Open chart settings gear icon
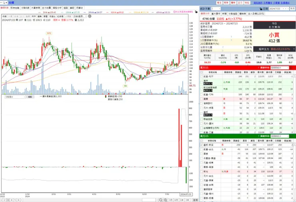296x202 pixels. point(90,16)
